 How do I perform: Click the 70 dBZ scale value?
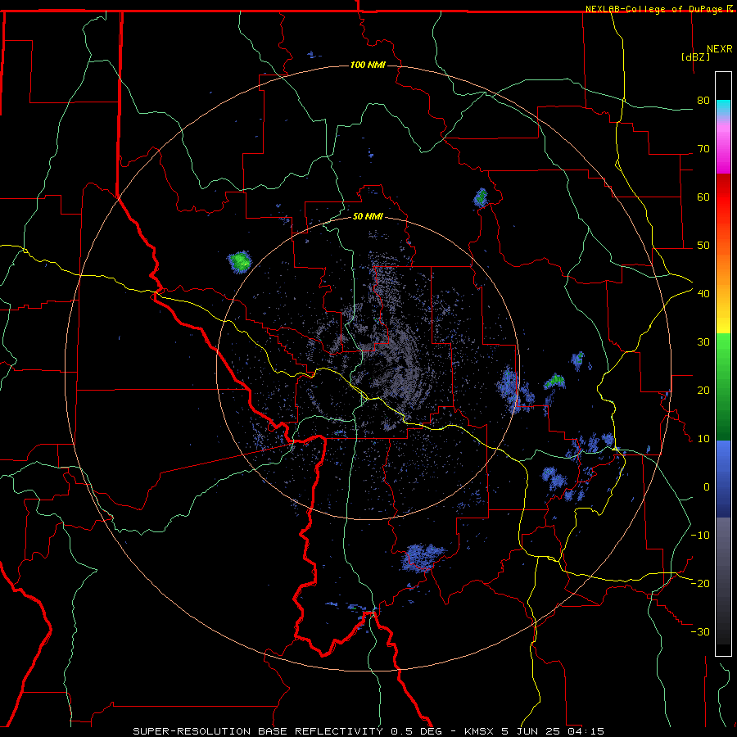coord(703,149)
